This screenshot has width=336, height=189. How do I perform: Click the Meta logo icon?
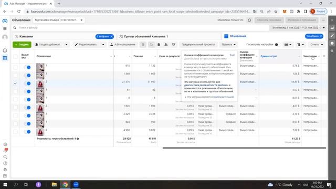5,21
